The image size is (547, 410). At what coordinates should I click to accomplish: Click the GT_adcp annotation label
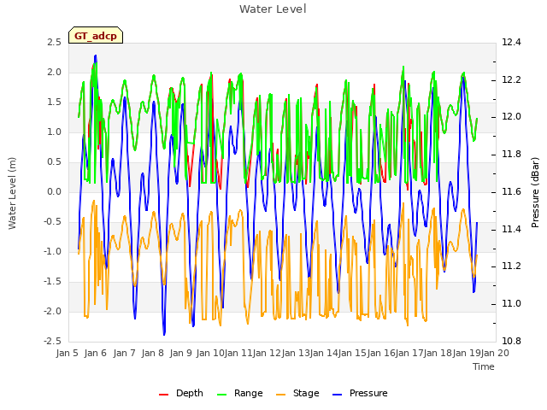(96, 36)
